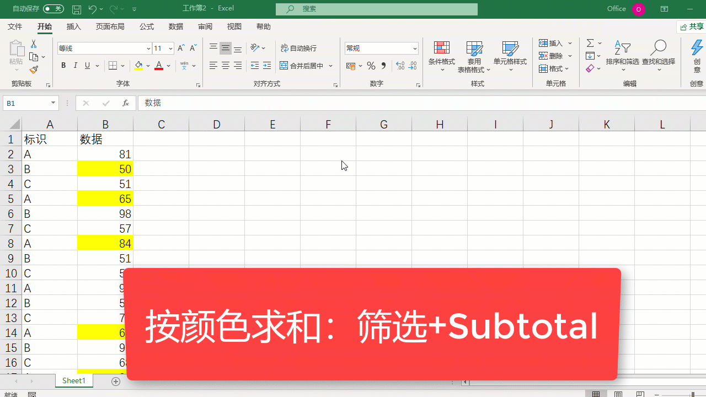Image resolution: width=706 pixels, height=397 pixels.
Task: Click the Save icon in title bar
Action: click(77, 9)
